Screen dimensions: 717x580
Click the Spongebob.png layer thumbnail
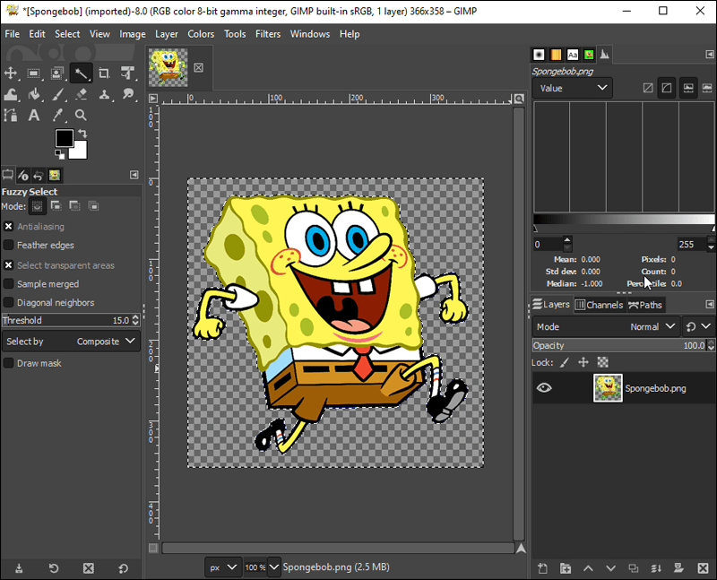(x=608, y=388)
